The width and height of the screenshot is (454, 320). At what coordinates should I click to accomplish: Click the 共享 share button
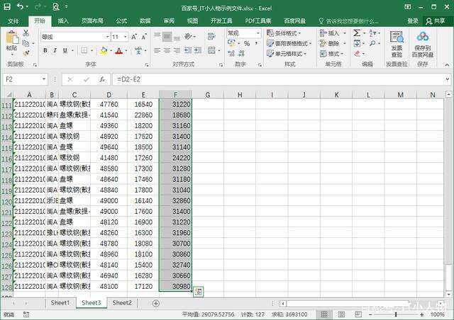click(x=436, y=21)
